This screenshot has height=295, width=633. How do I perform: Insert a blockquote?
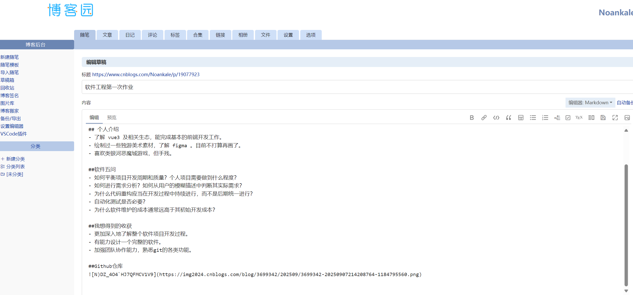tap(508, 118)
